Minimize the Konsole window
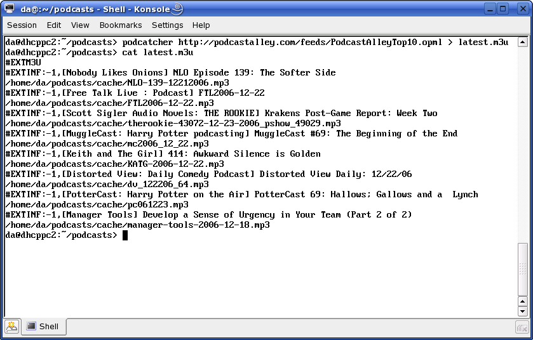Screen dimensions: 533x340 [490, 8]
